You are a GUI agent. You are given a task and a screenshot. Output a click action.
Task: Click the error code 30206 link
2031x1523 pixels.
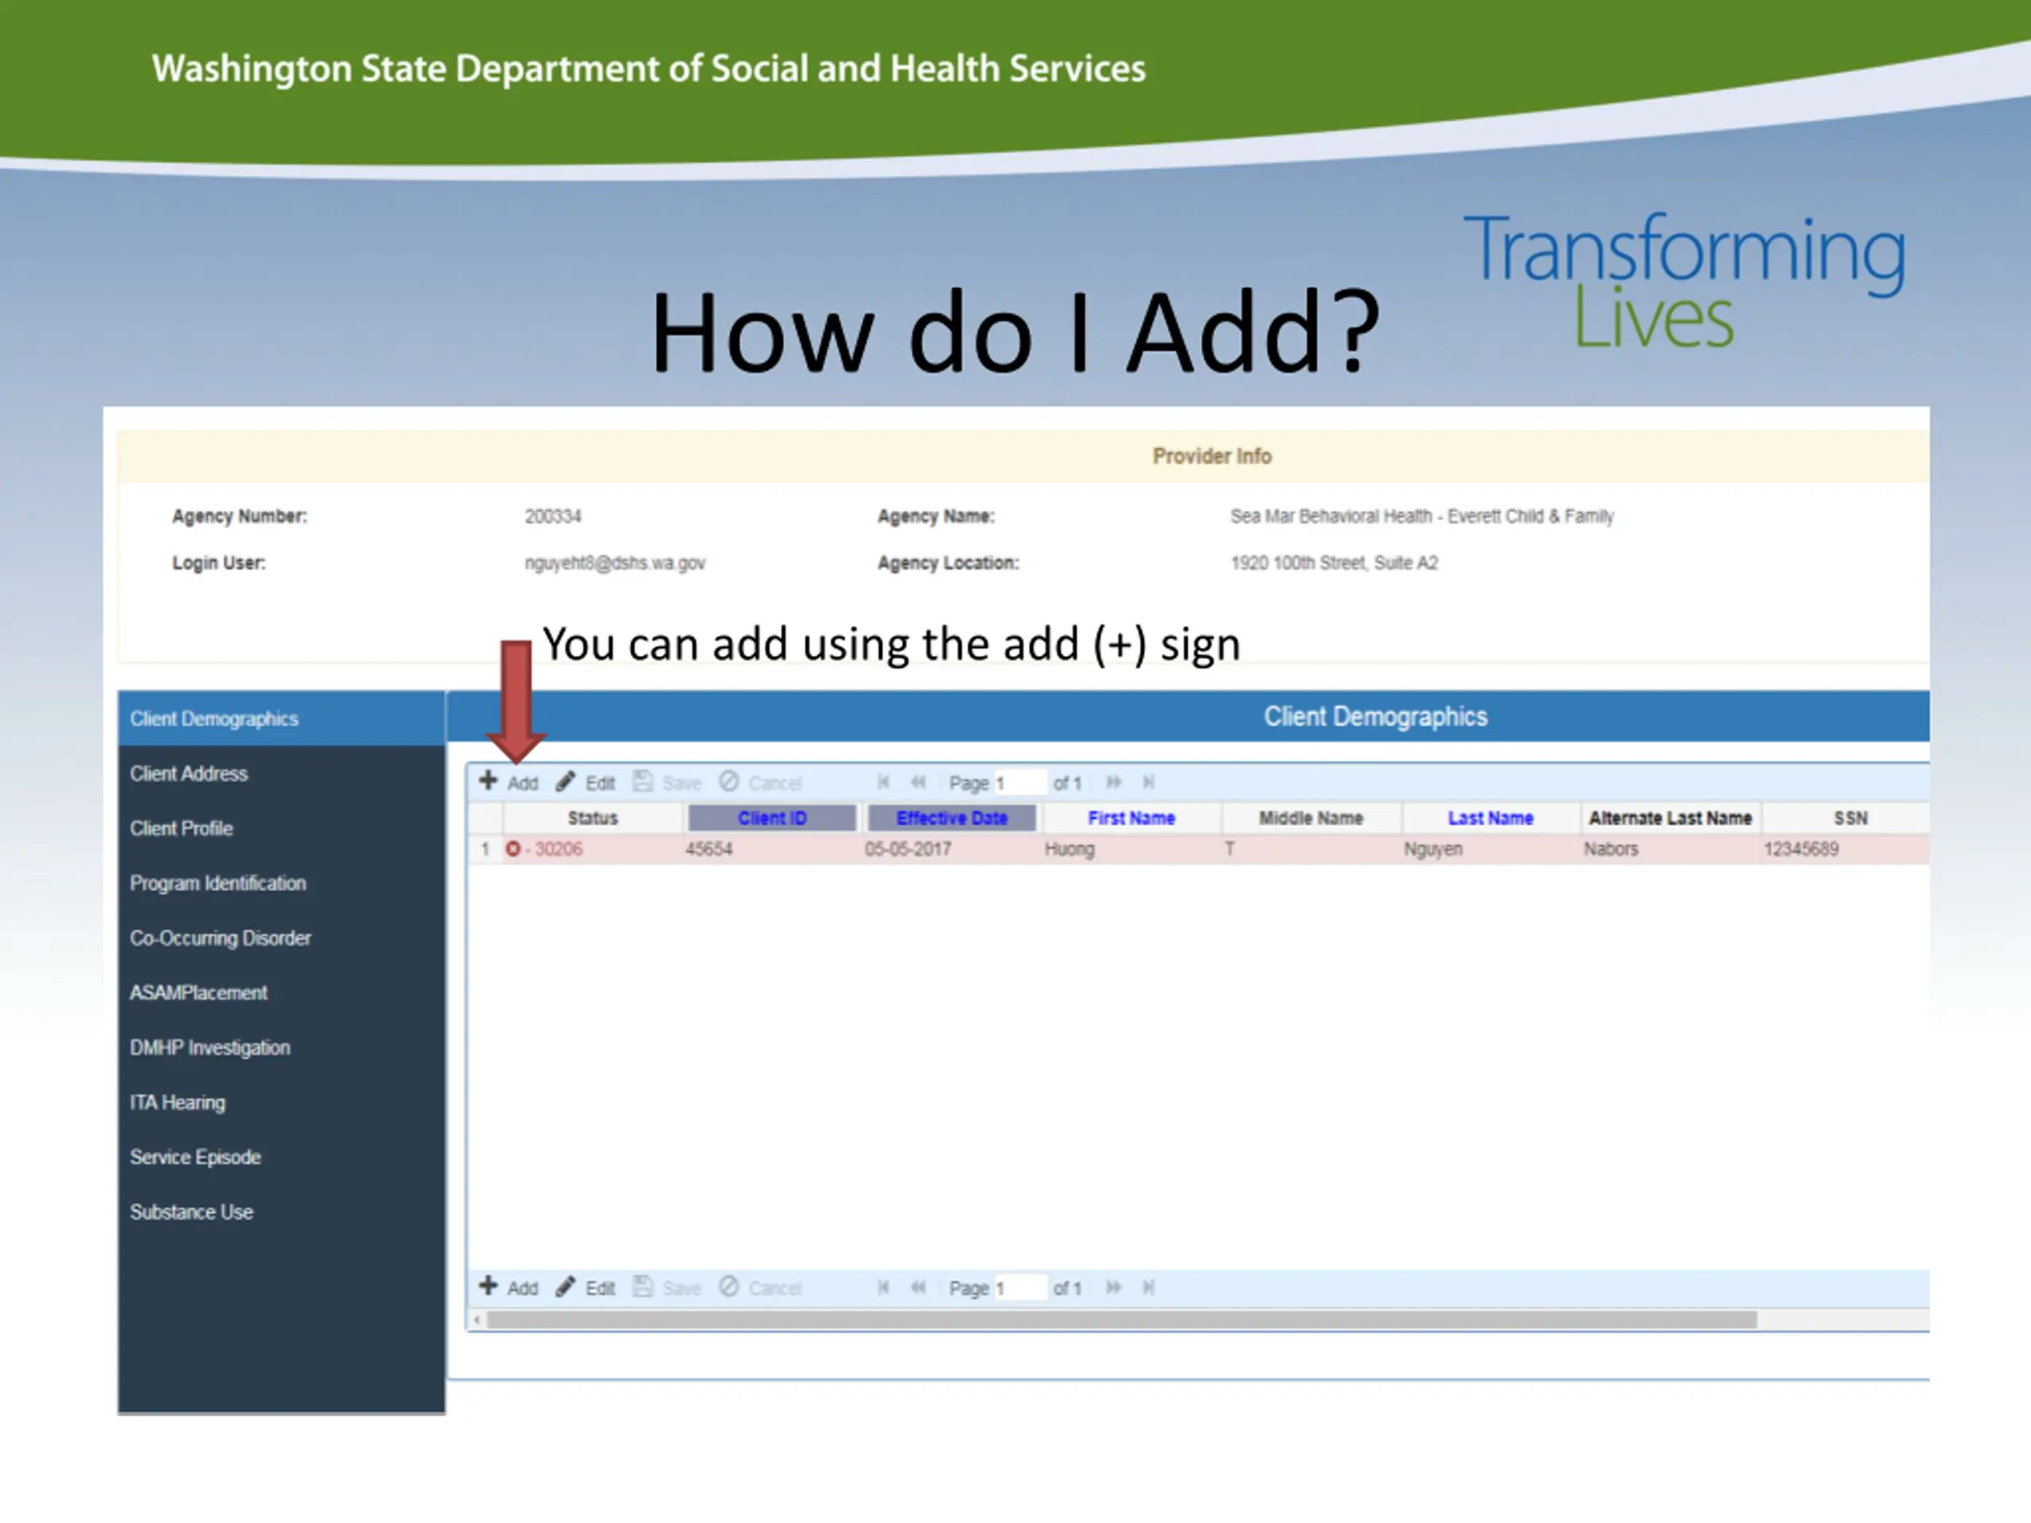[559, 850]
